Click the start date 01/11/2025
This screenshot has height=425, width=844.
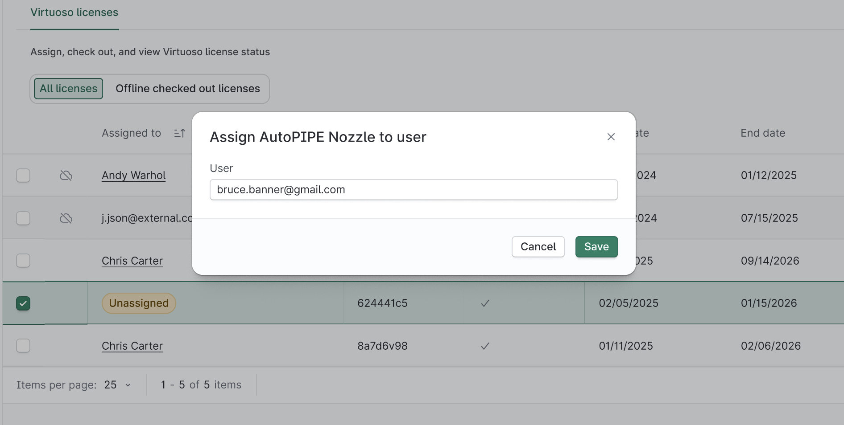[626, 346]
